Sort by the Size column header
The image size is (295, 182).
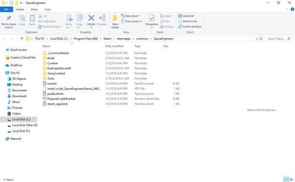coord(166,46)
